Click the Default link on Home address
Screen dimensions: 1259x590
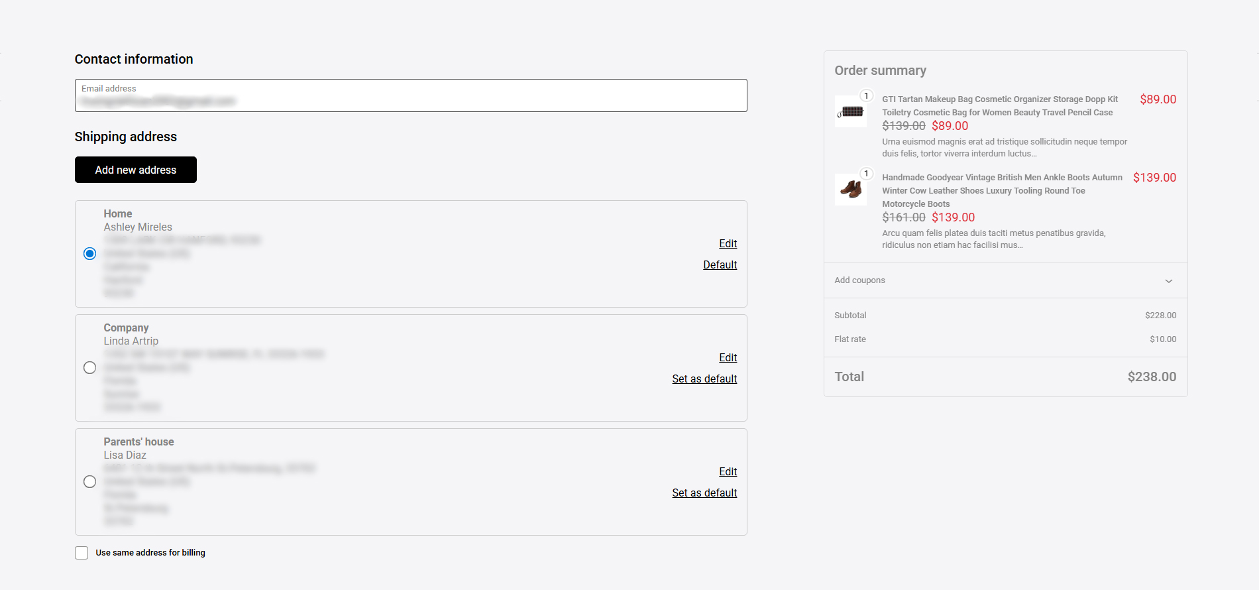(720, 265)
